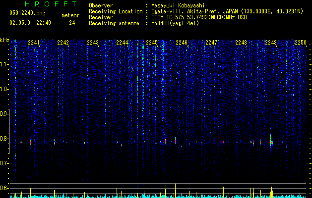This screenshot has height=198, width=312.
Task: Click the 2248 time marker
Action: pyautogui.click(x=241, y=43)
